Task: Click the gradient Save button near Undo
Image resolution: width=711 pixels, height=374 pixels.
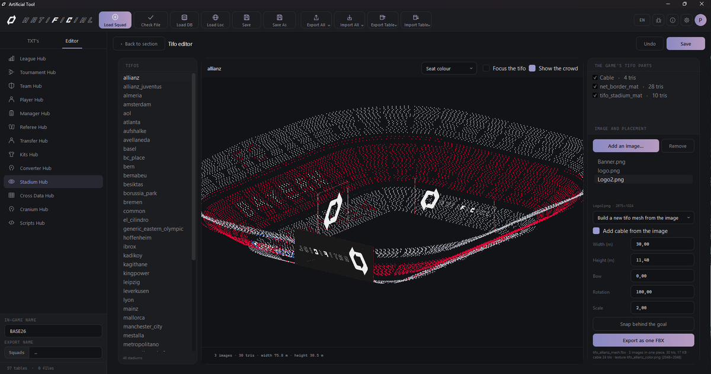Action: click(686, 44)
